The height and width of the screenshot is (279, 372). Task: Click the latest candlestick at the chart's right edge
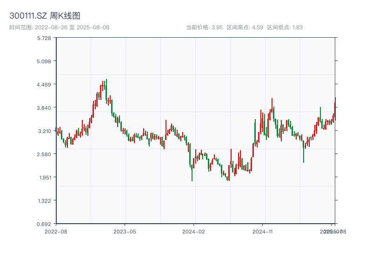click(335, 109)
